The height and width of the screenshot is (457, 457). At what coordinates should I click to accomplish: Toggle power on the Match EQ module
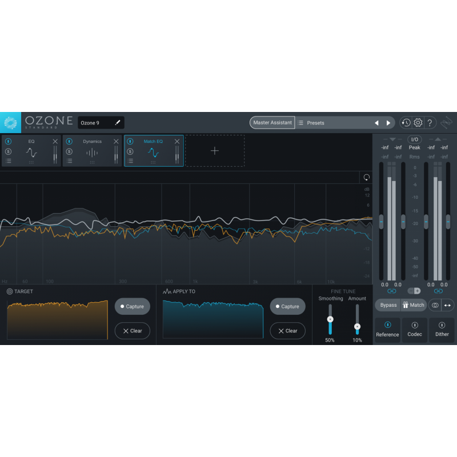[130, 141]
